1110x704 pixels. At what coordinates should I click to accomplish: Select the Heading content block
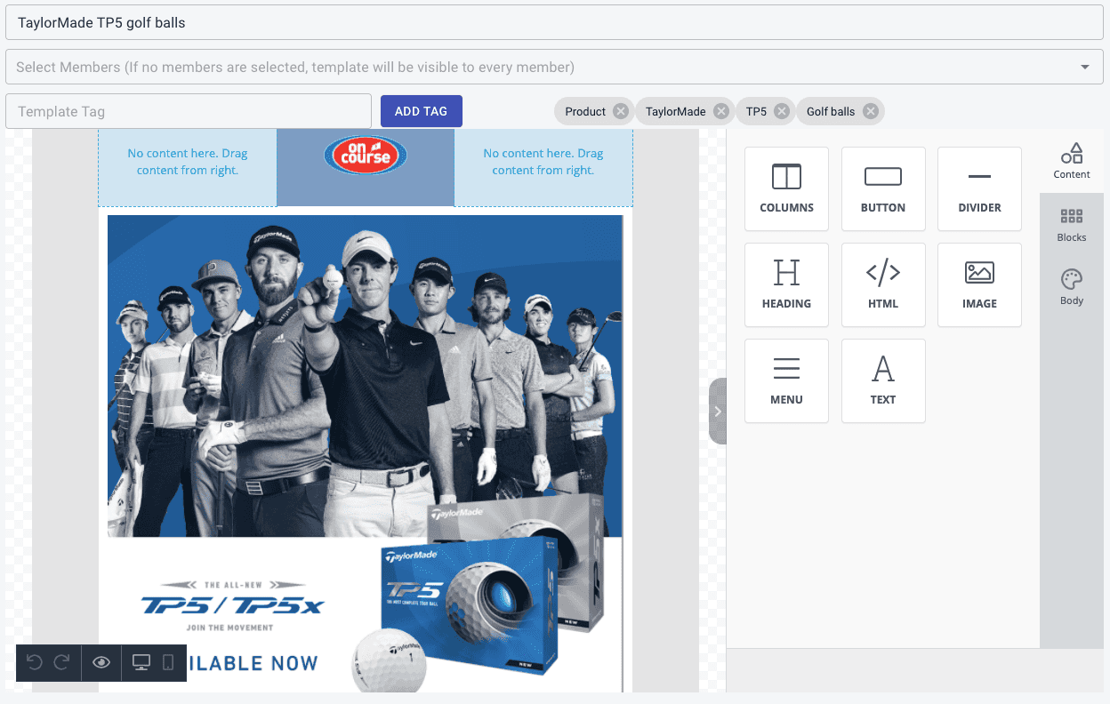tap(786, 284)
